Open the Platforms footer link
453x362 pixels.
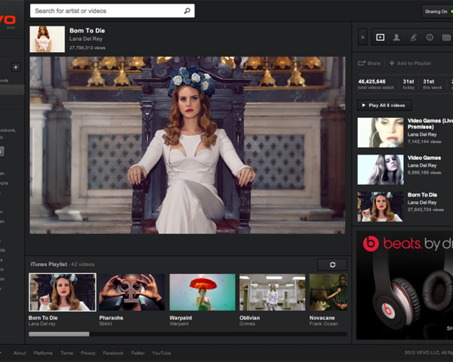[43, 353]
